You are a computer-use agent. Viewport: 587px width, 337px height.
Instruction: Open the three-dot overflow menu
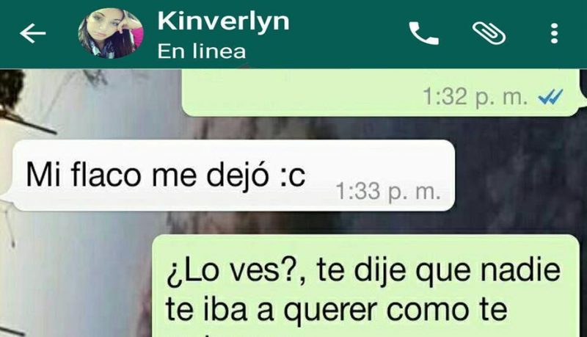click(x=555, y=33)
